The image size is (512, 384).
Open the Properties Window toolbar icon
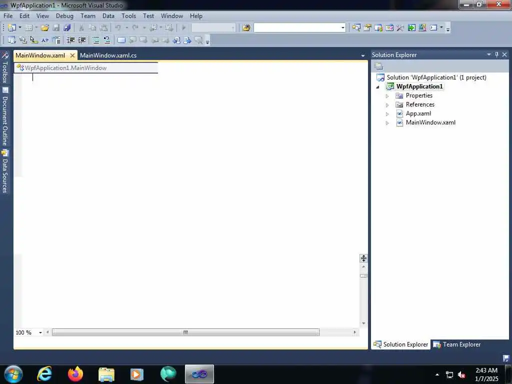pos(367,28)
